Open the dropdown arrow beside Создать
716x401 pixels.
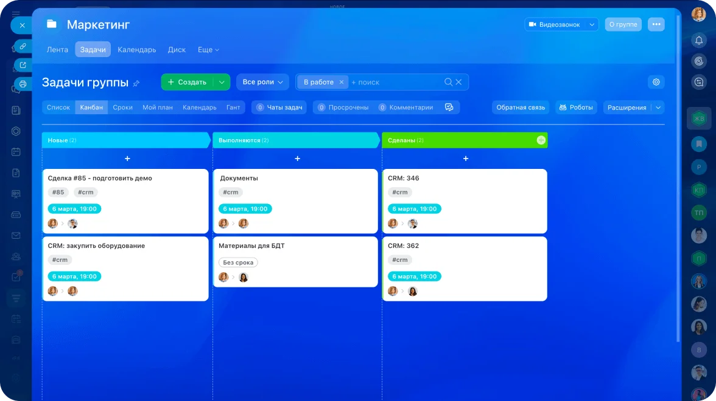pos(222,82)
